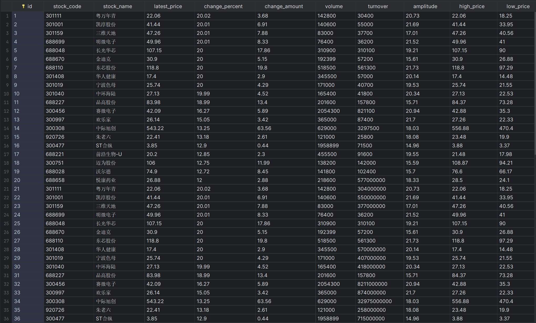The image size is (536, 323).
Task: Click the change_percent column header
Action: [223, 6]
